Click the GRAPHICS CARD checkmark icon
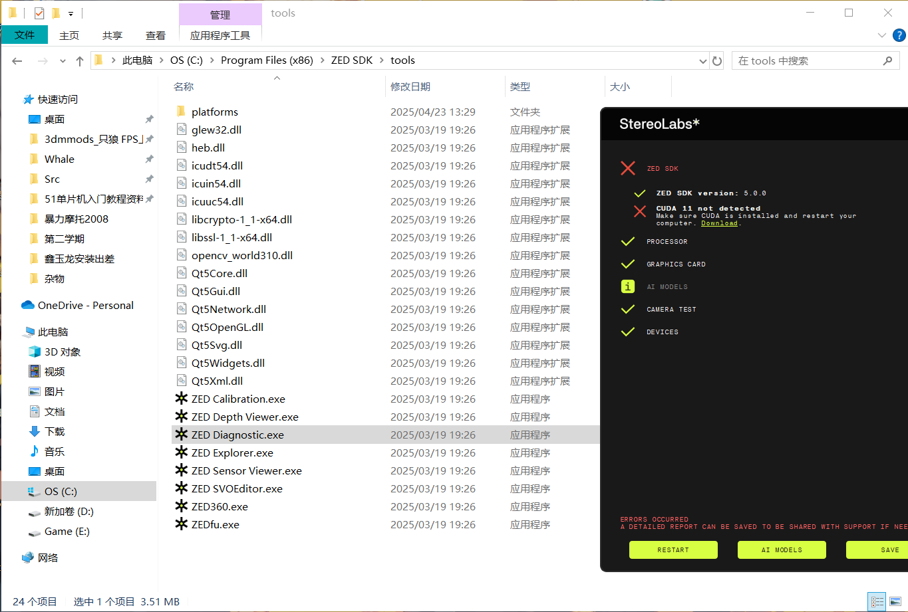This screenshot has height=612, width=908. click(628, 264)
